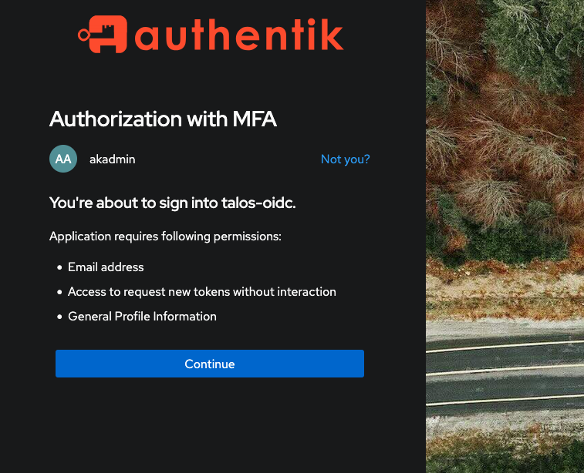584x473 pixels.
Task: Select the akadmin username label
Action: [x=113, y=159]
